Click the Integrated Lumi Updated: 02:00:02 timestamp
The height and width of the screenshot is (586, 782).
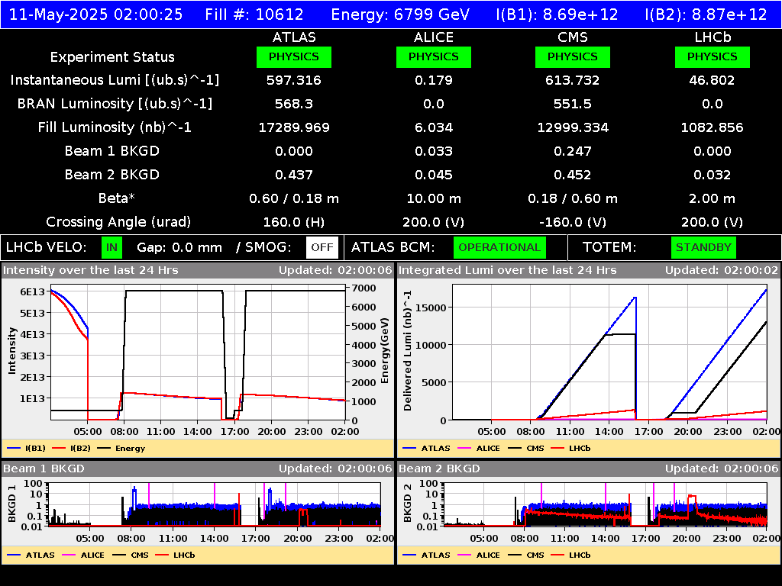click(721, 270)
